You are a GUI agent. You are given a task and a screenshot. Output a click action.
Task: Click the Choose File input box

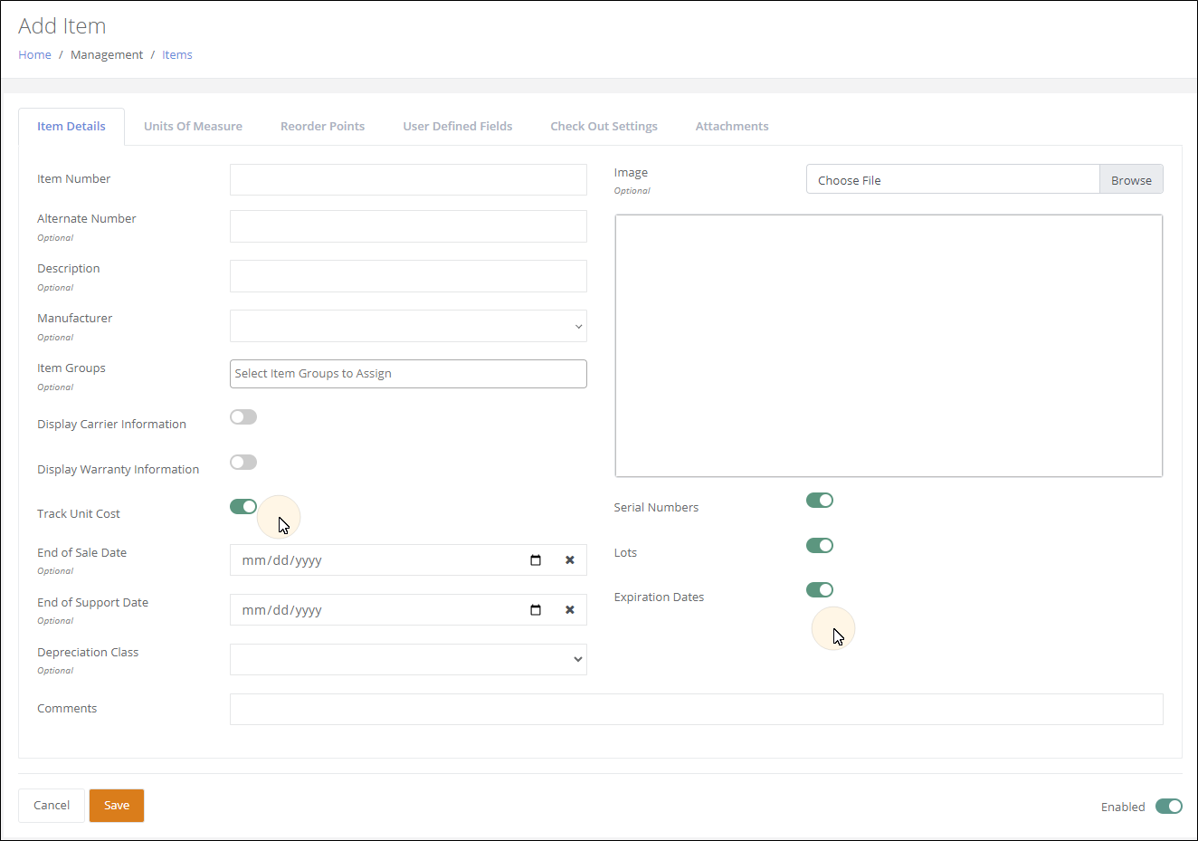point(953,179)
